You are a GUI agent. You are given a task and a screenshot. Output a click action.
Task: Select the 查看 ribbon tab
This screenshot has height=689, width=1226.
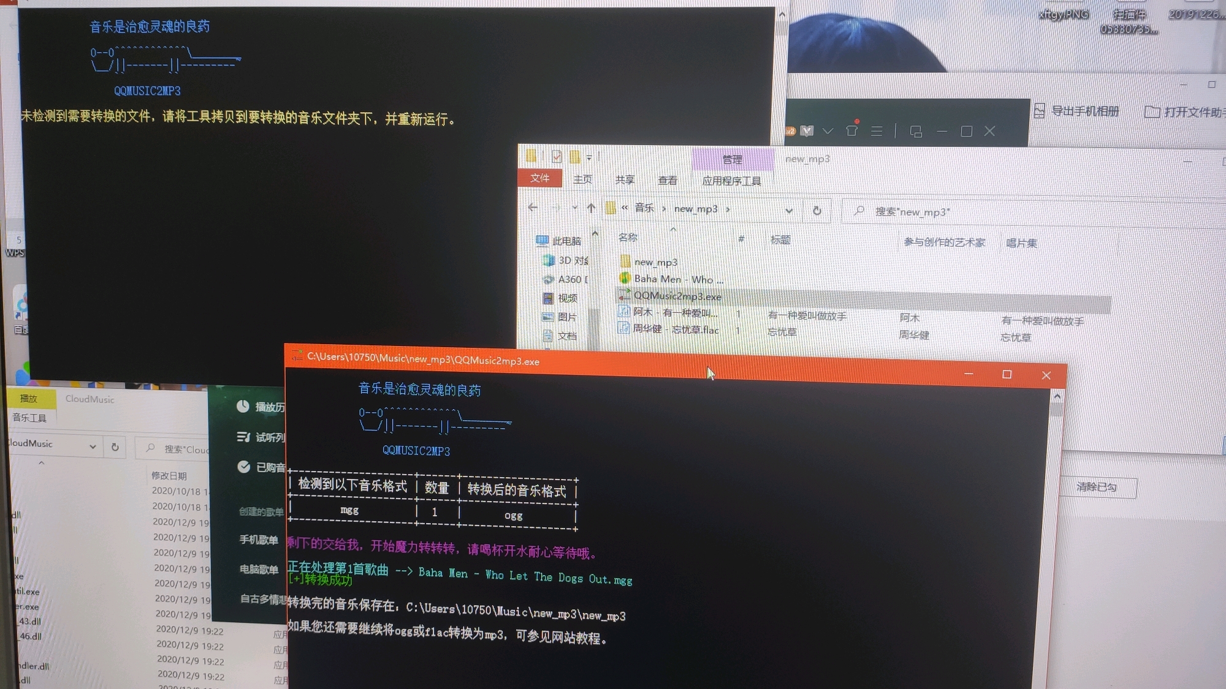667,180
